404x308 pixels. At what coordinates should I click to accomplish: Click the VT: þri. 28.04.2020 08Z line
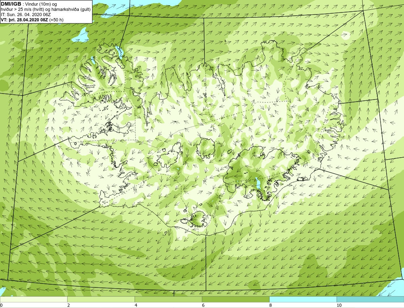[32, 19]
